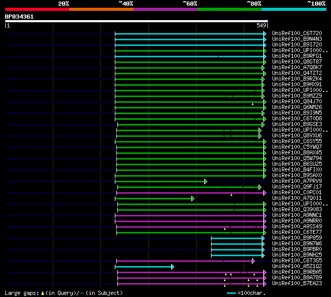Click the arrowhead ending UniRef100_A7Q8K7 alignment

click(x=263, y=68)
